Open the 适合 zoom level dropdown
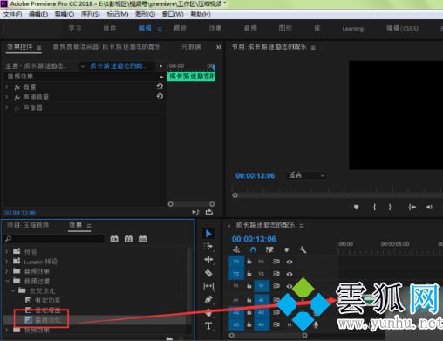 pyautogui.click(x=306, y=175)
